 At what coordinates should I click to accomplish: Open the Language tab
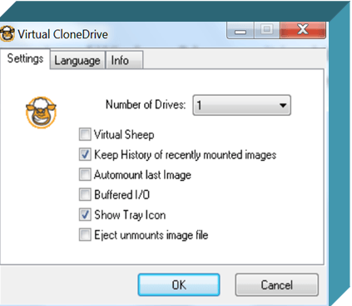point(77,60)
